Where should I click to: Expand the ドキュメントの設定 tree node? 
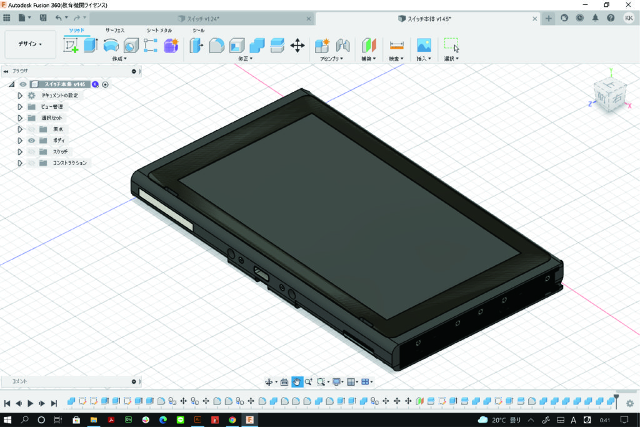20,96
